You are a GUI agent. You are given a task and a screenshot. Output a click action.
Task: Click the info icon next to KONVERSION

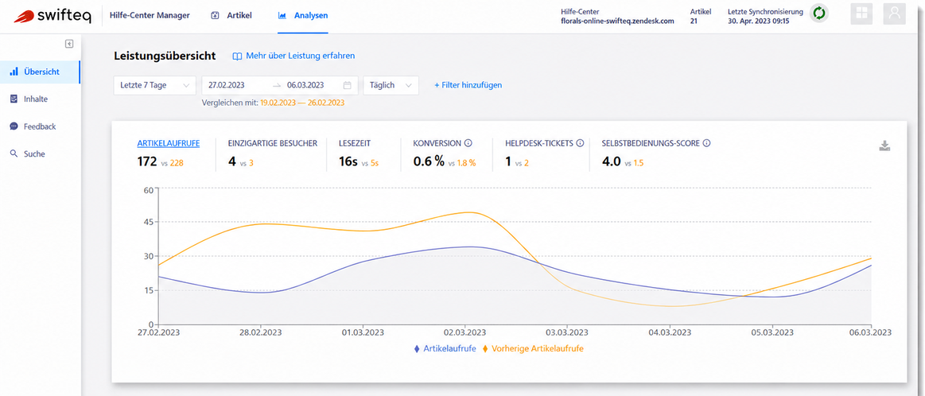point(468,143)
